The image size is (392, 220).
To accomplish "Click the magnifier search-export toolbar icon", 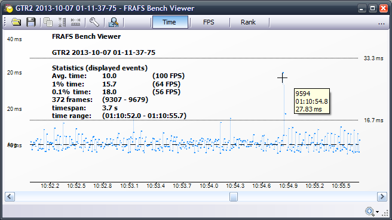I will pos(114,22).
